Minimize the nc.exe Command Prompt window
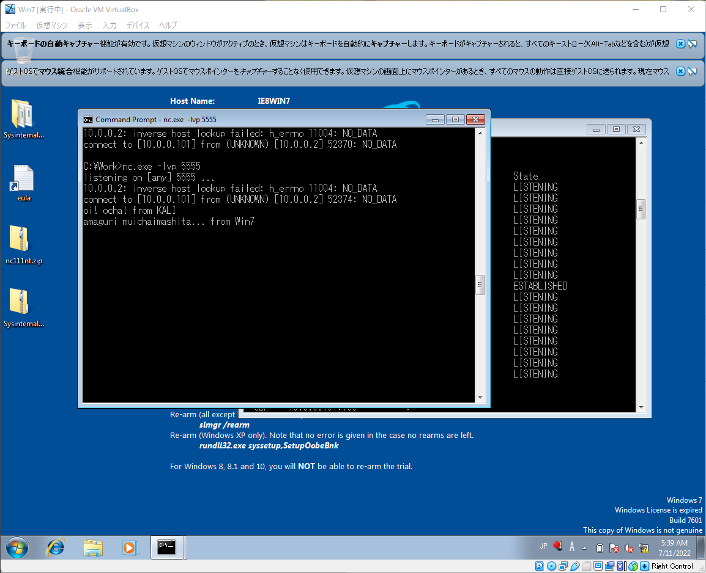 (435, 120)
